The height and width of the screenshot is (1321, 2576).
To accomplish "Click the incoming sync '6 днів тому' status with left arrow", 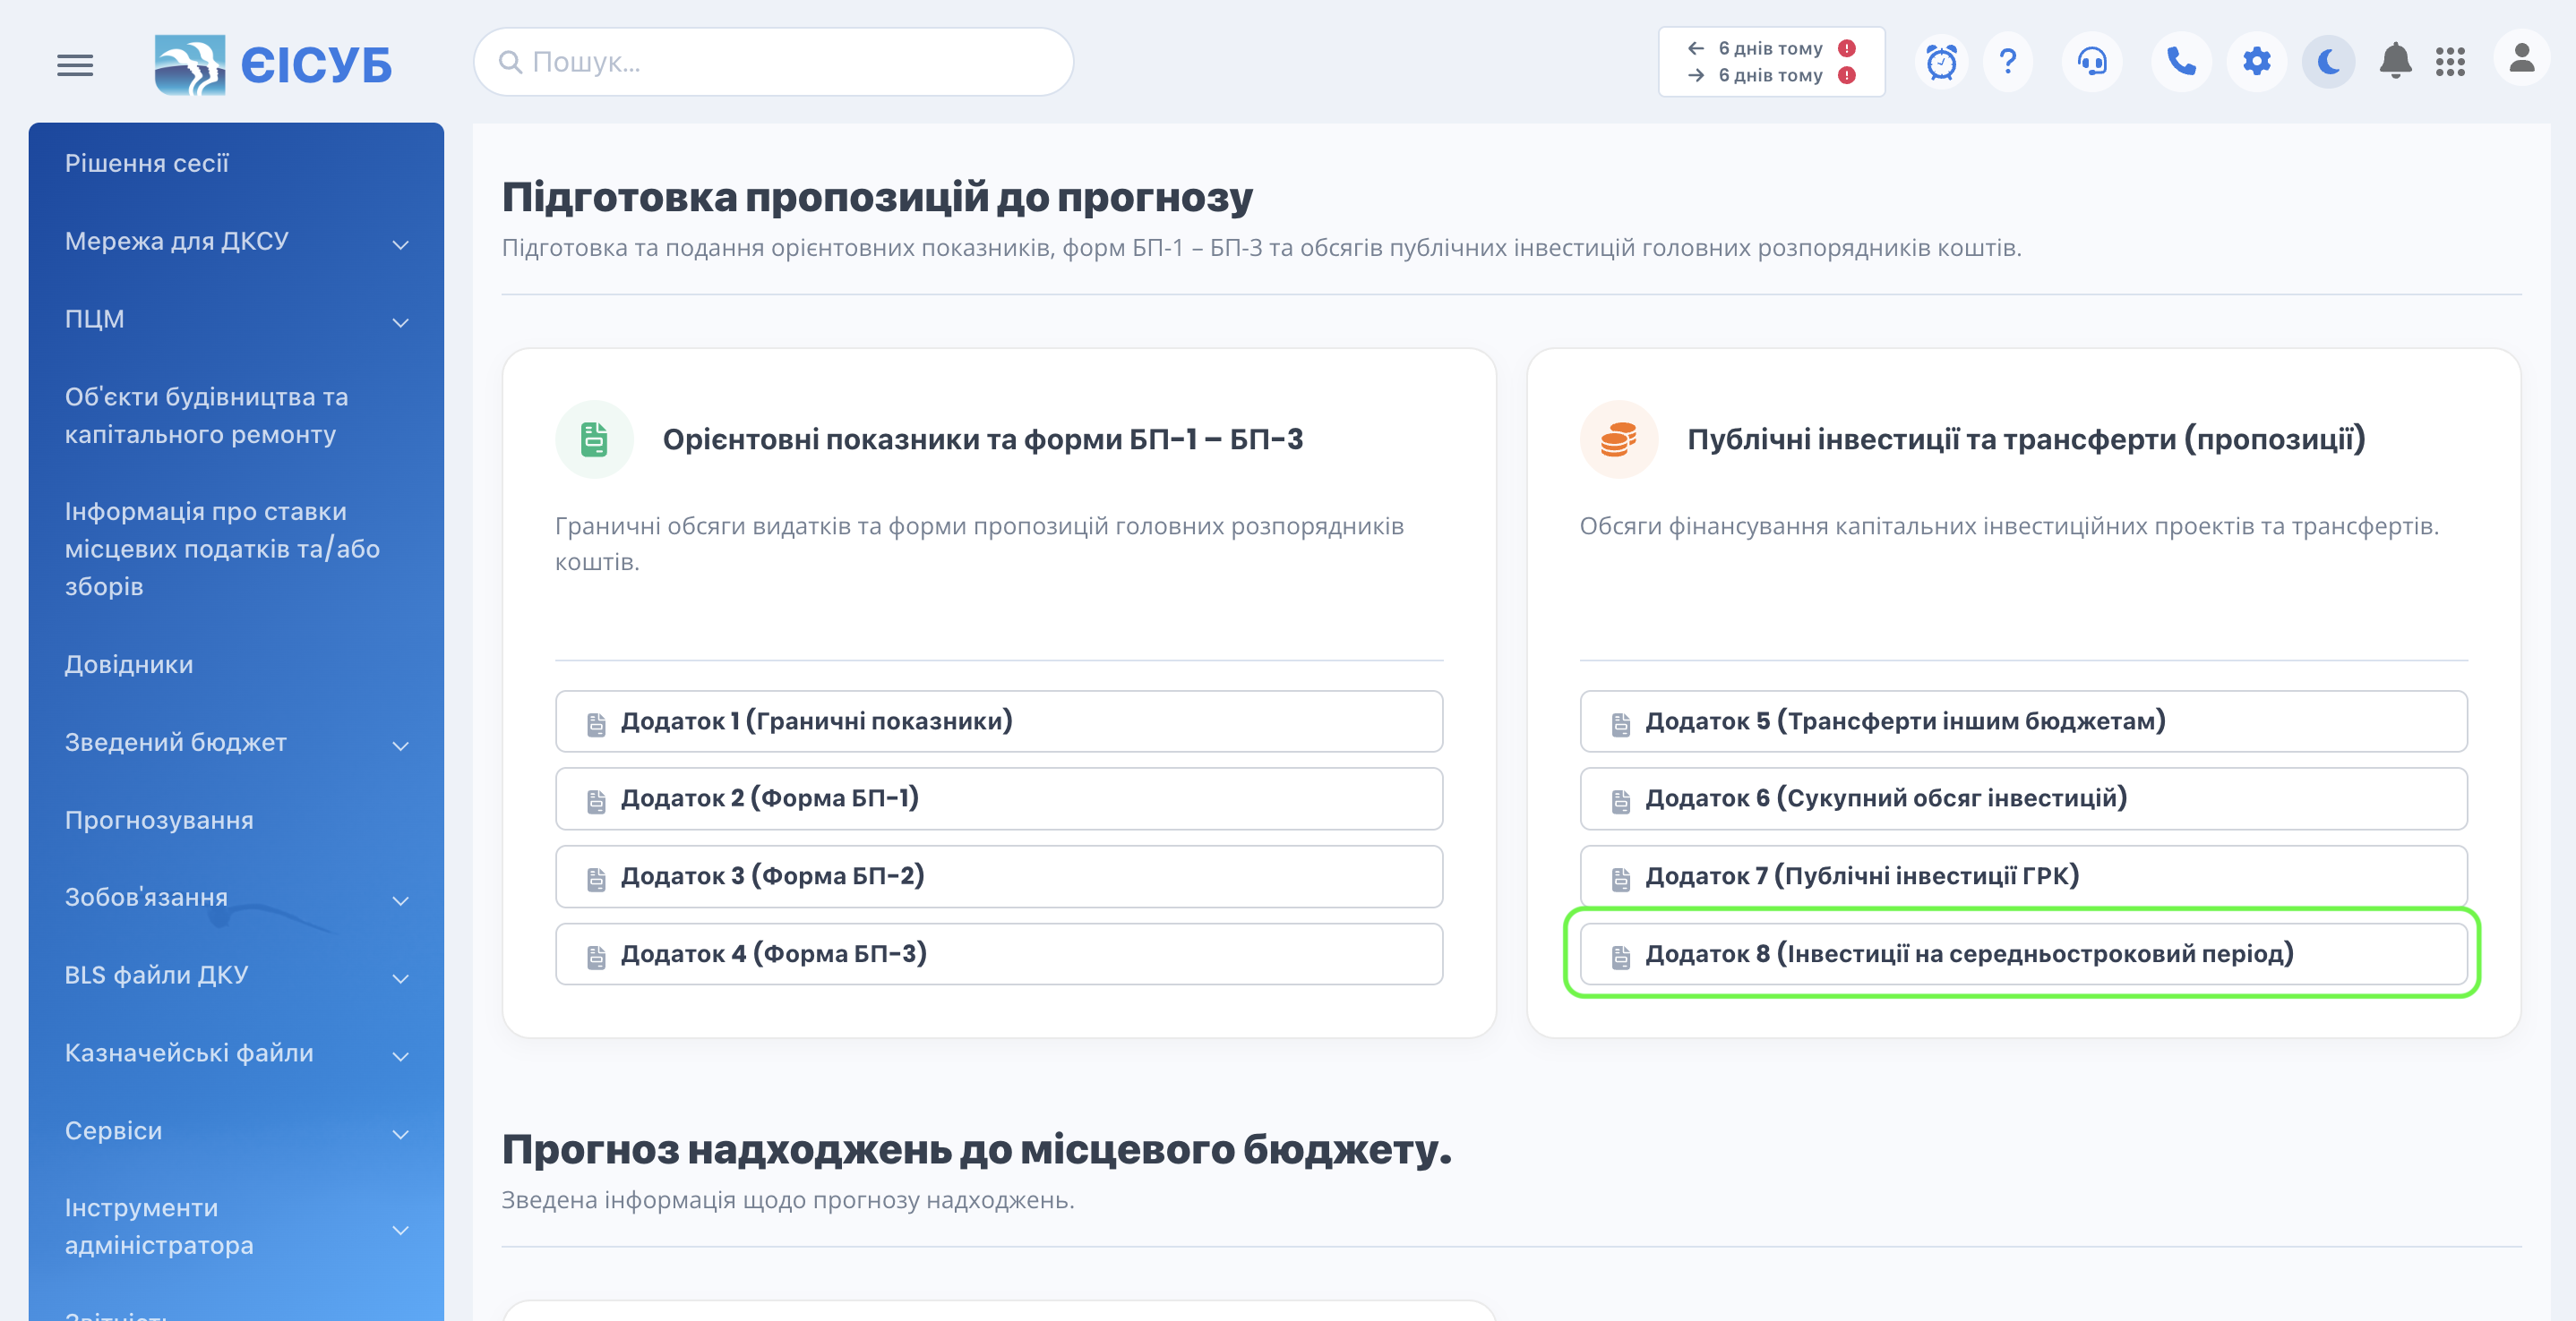I will point(1771,48).
